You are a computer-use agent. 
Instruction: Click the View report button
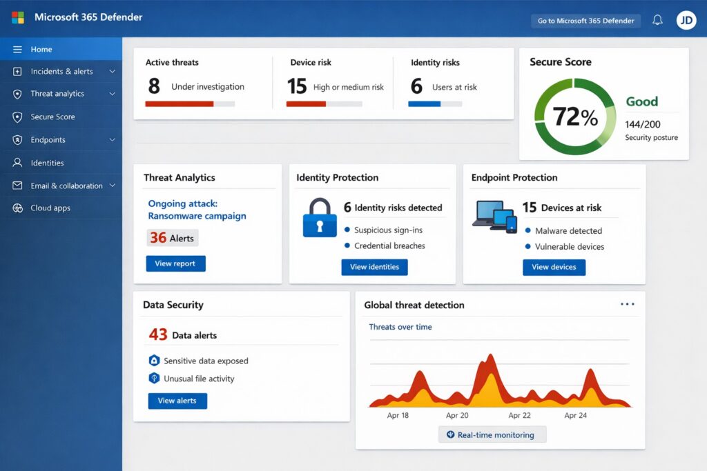pos(175,263)
